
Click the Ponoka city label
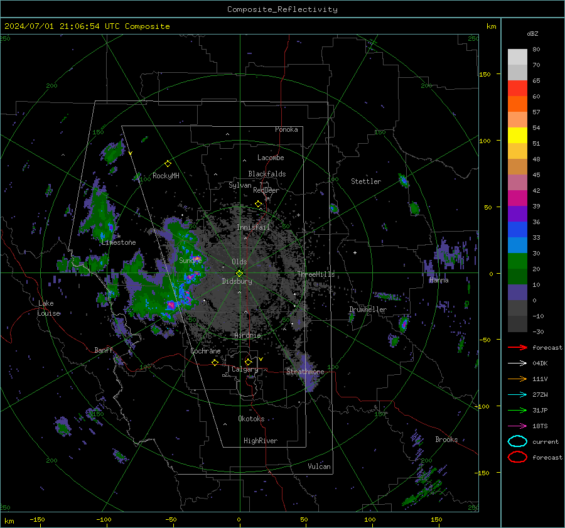tap(286, 129)
